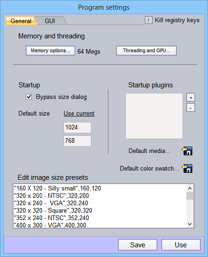Click Save button
Viewport: 208px width, 257px height.
[137, 245]
